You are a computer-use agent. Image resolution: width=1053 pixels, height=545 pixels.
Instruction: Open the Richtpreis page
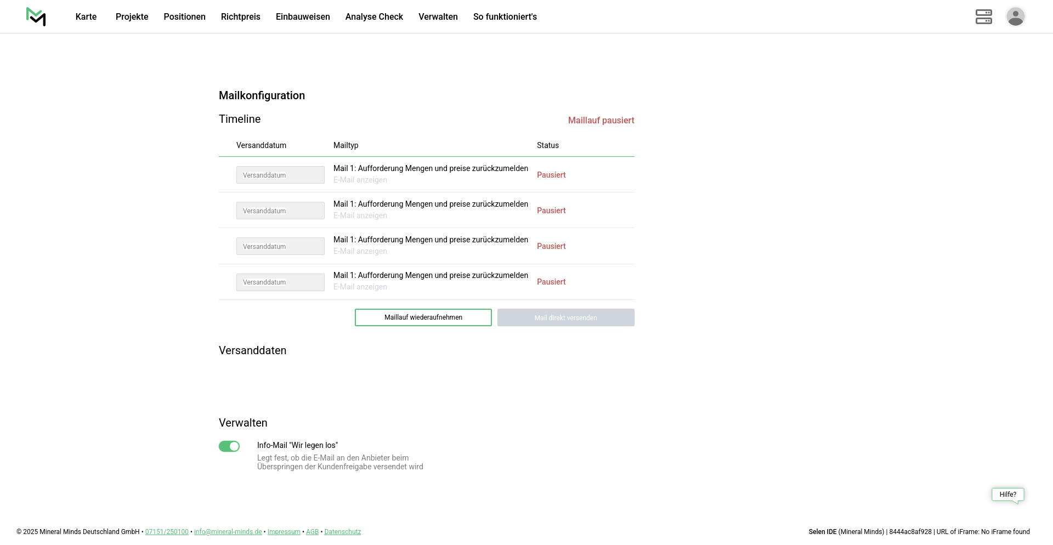click(x=240, y=16)
